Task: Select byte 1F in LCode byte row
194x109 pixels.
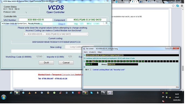Action: [121, 61]
